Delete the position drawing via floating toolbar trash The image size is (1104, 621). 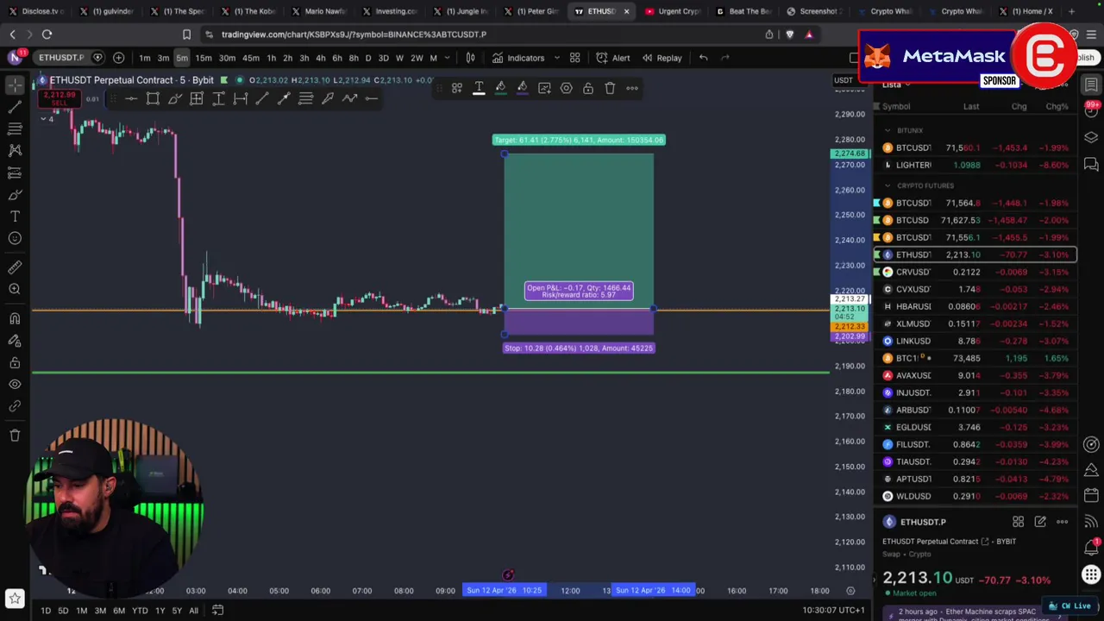coord(610,88)
